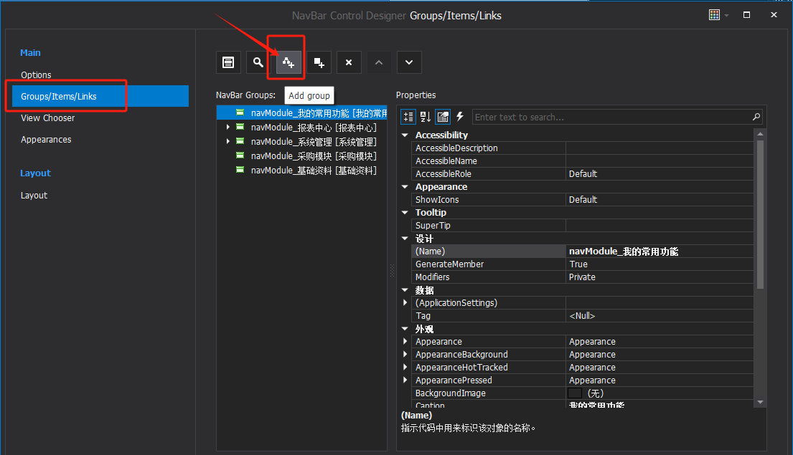Expand the navModule_报表中心 group
The height and width of the screenshot is (455, 793).
(228, 127)
